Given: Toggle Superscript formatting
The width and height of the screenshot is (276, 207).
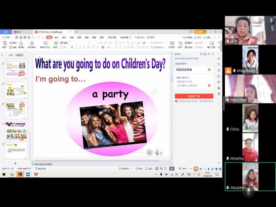Looking at the screenshot, I should pyautogui.click(x=94, y=47).
